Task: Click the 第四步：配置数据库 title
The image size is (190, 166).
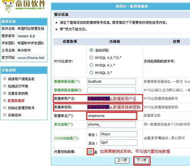Action: coord(132,6)
